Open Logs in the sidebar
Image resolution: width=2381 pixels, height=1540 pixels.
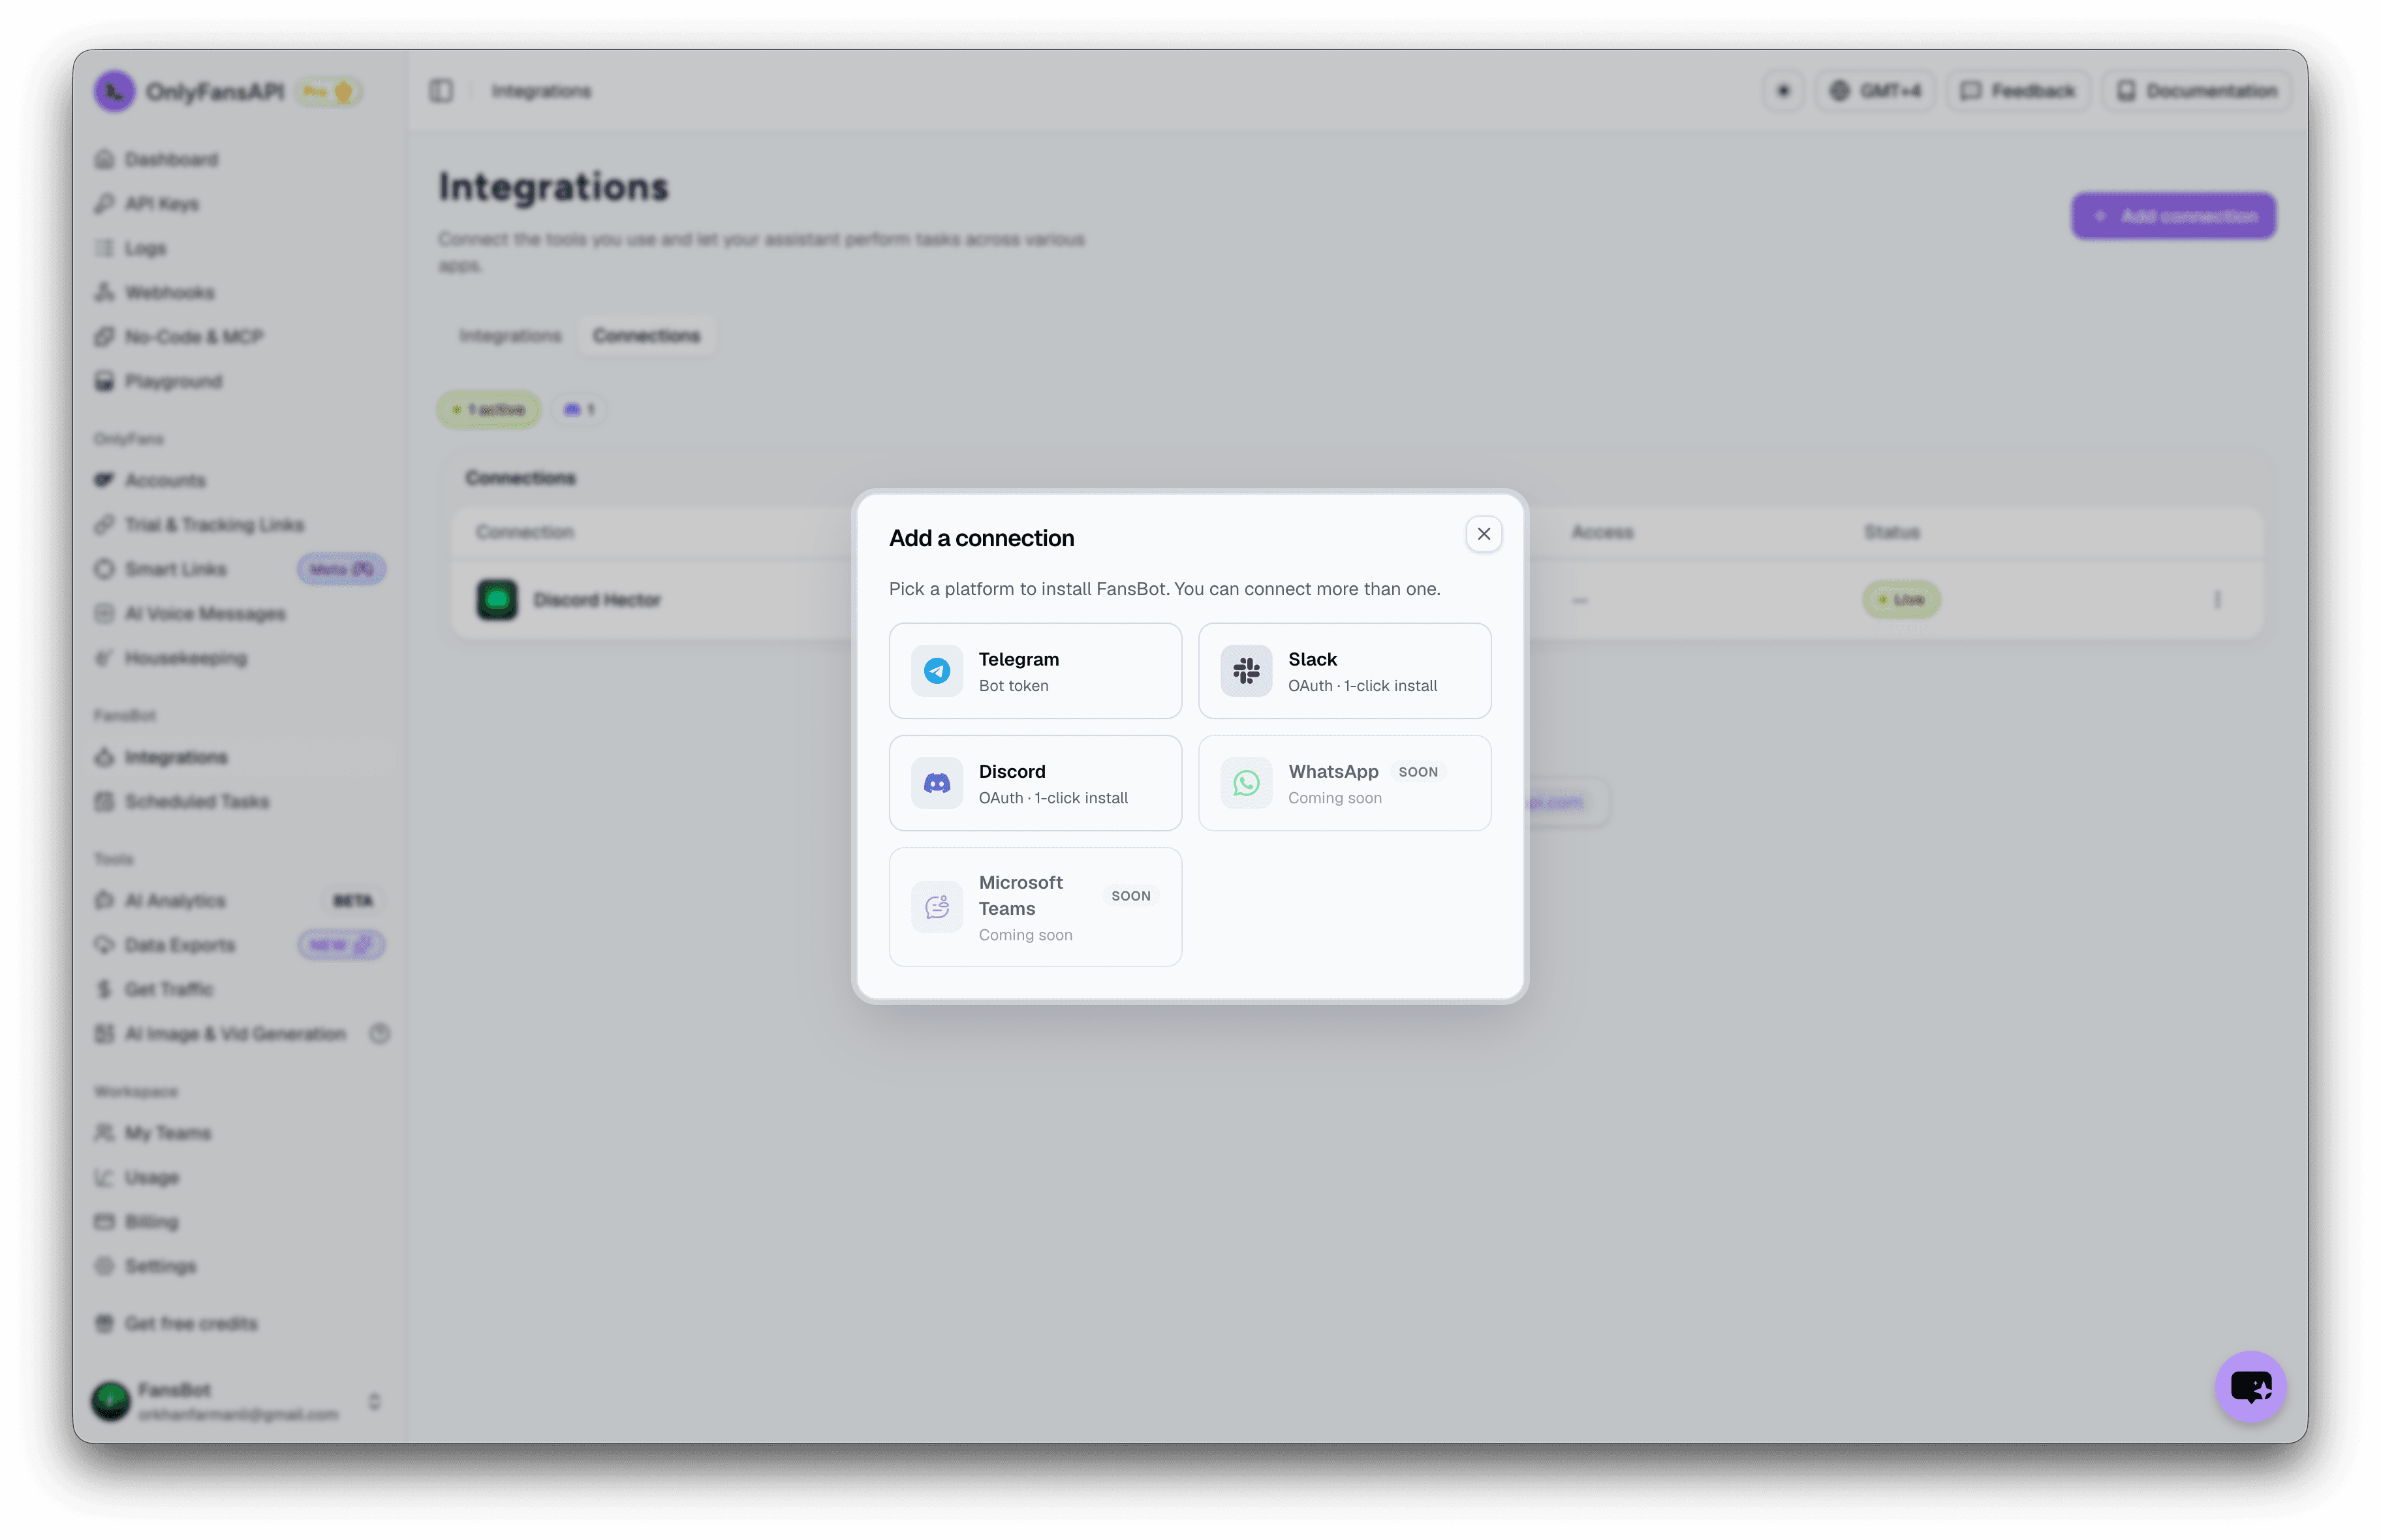click(145, 248)
